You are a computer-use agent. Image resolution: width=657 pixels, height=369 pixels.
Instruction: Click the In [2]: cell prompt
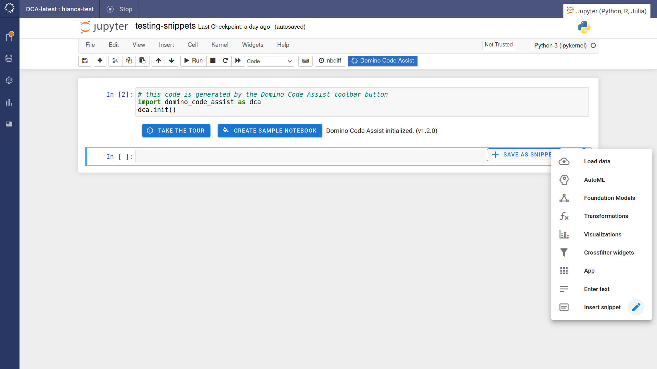coord(119,95)
